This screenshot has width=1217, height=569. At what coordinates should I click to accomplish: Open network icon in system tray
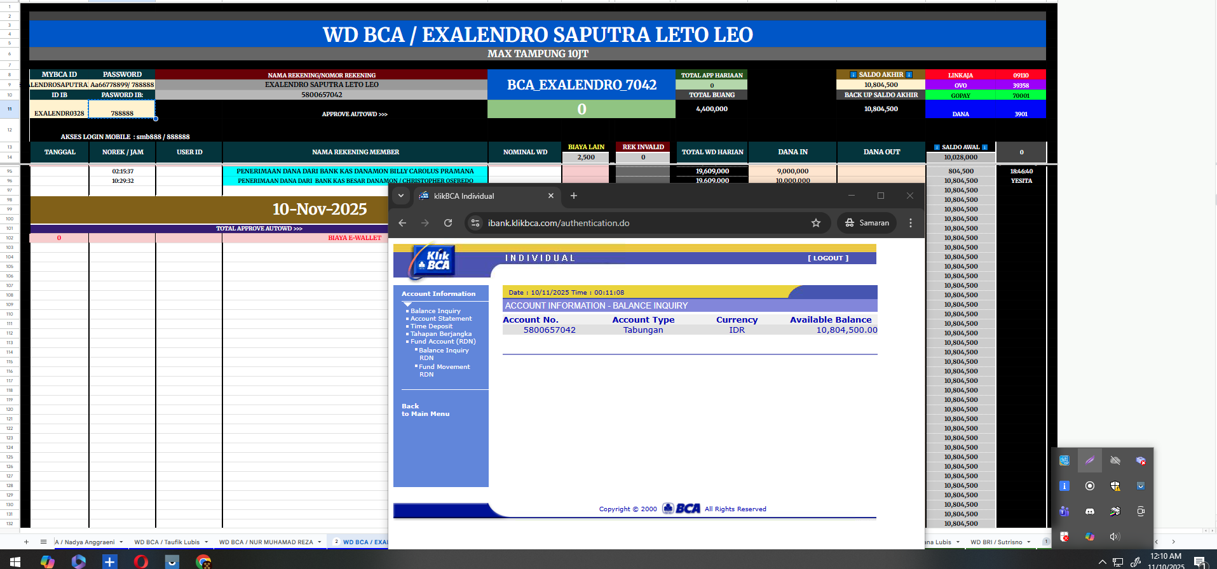point(1118,562)
